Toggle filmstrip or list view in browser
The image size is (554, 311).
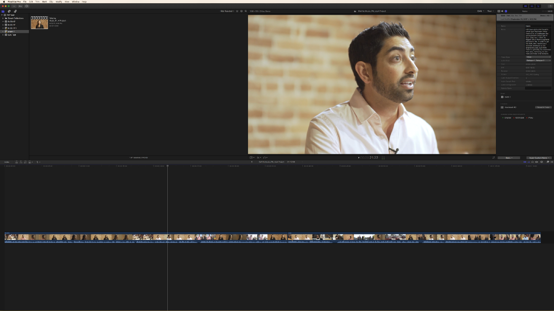[x=237, y=11]
